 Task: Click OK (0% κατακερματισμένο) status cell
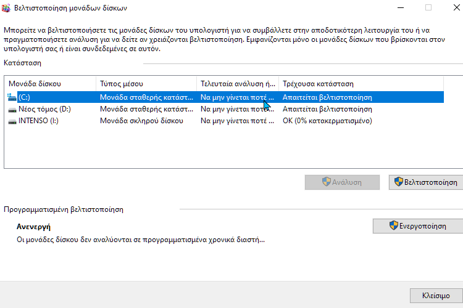pyautogui.click(x=327, y=121)
